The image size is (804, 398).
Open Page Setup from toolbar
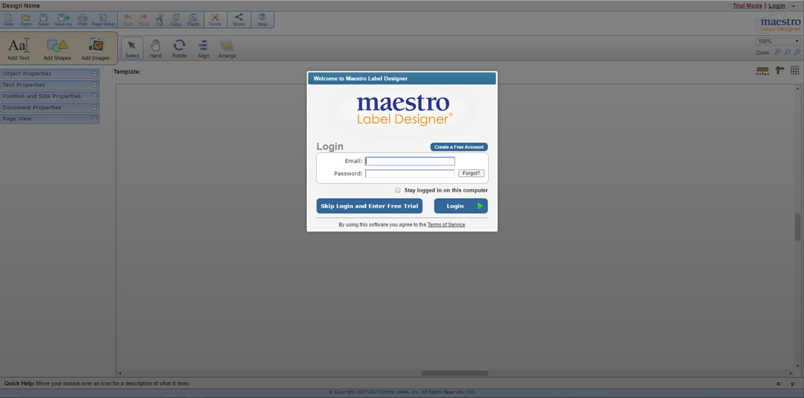tap(103, 20)
